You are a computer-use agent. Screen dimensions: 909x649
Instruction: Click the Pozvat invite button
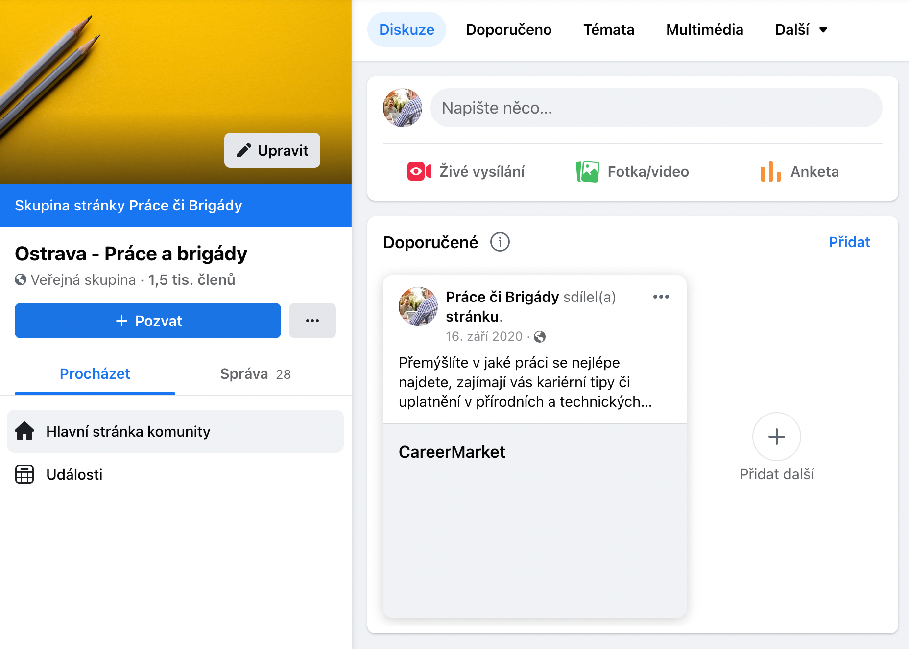point(148,321)
